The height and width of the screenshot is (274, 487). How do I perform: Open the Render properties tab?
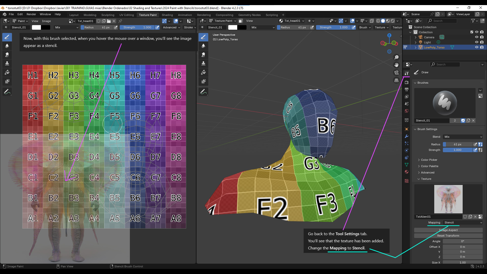[x=407, y=82]
